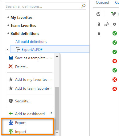Image resolution: width=119 pixels, height=136 pixels.
Task: Click the second red failed build status icon
Action: pyautogui.click(x=115, y=80)
